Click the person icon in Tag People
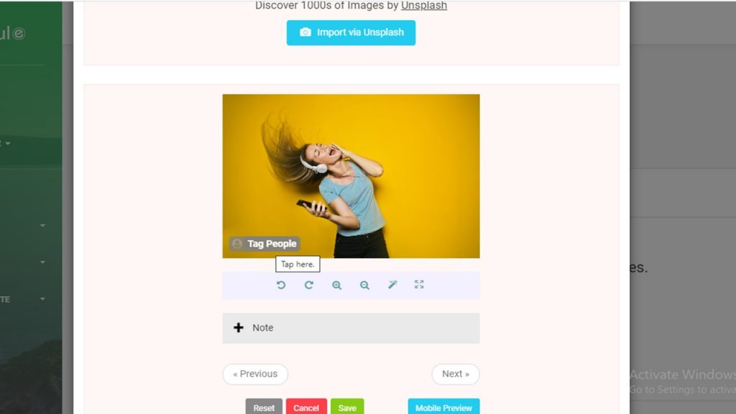Viewport: 736px width, 414px height. pyautogui.click(x=237, y=244)
